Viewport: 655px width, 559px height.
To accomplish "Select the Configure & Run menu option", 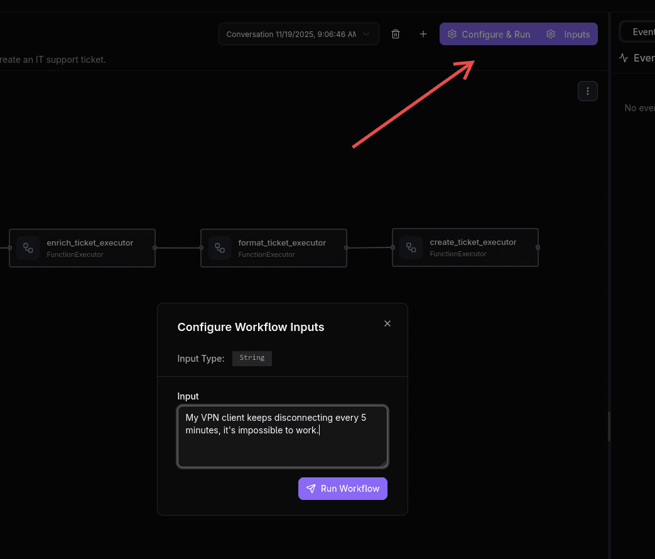I will point(496,34).
